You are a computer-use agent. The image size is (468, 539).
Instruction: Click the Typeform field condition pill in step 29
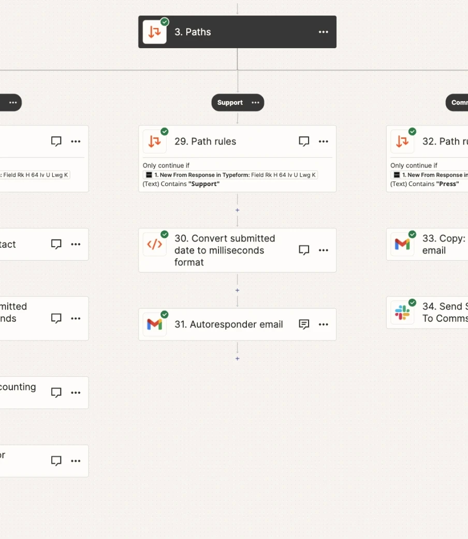230,175
